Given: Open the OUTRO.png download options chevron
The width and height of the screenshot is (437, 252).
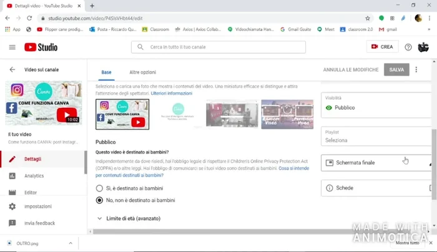Looking at the screenshot, I should [x=71, y=243].
